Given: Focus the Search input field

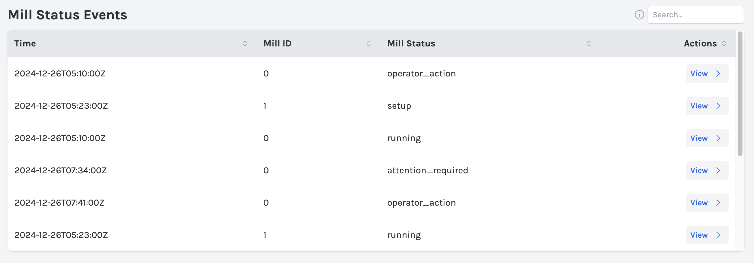Looking at the screenshot, I should coord(695,15).
